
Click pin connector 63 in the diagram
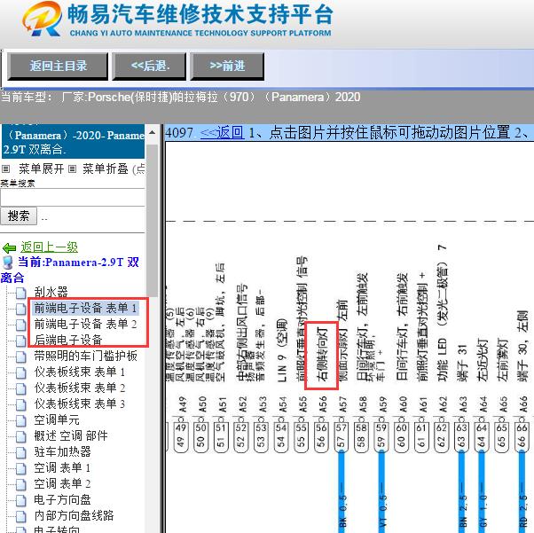(x=461, y=436)
